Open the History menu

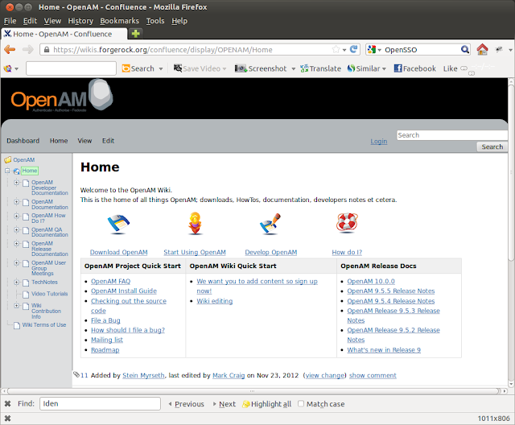click(80, 21)
